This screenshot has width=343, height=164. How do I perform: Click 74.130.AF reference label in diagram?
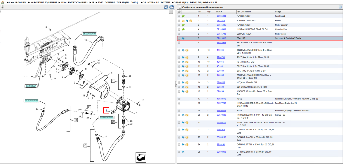click(x=31, y=86)
